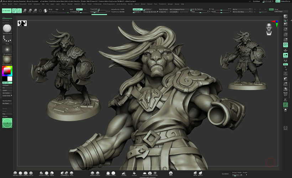Toggle the Menus button on
Viewport: 292px width, 178px height.
[277, 2]
